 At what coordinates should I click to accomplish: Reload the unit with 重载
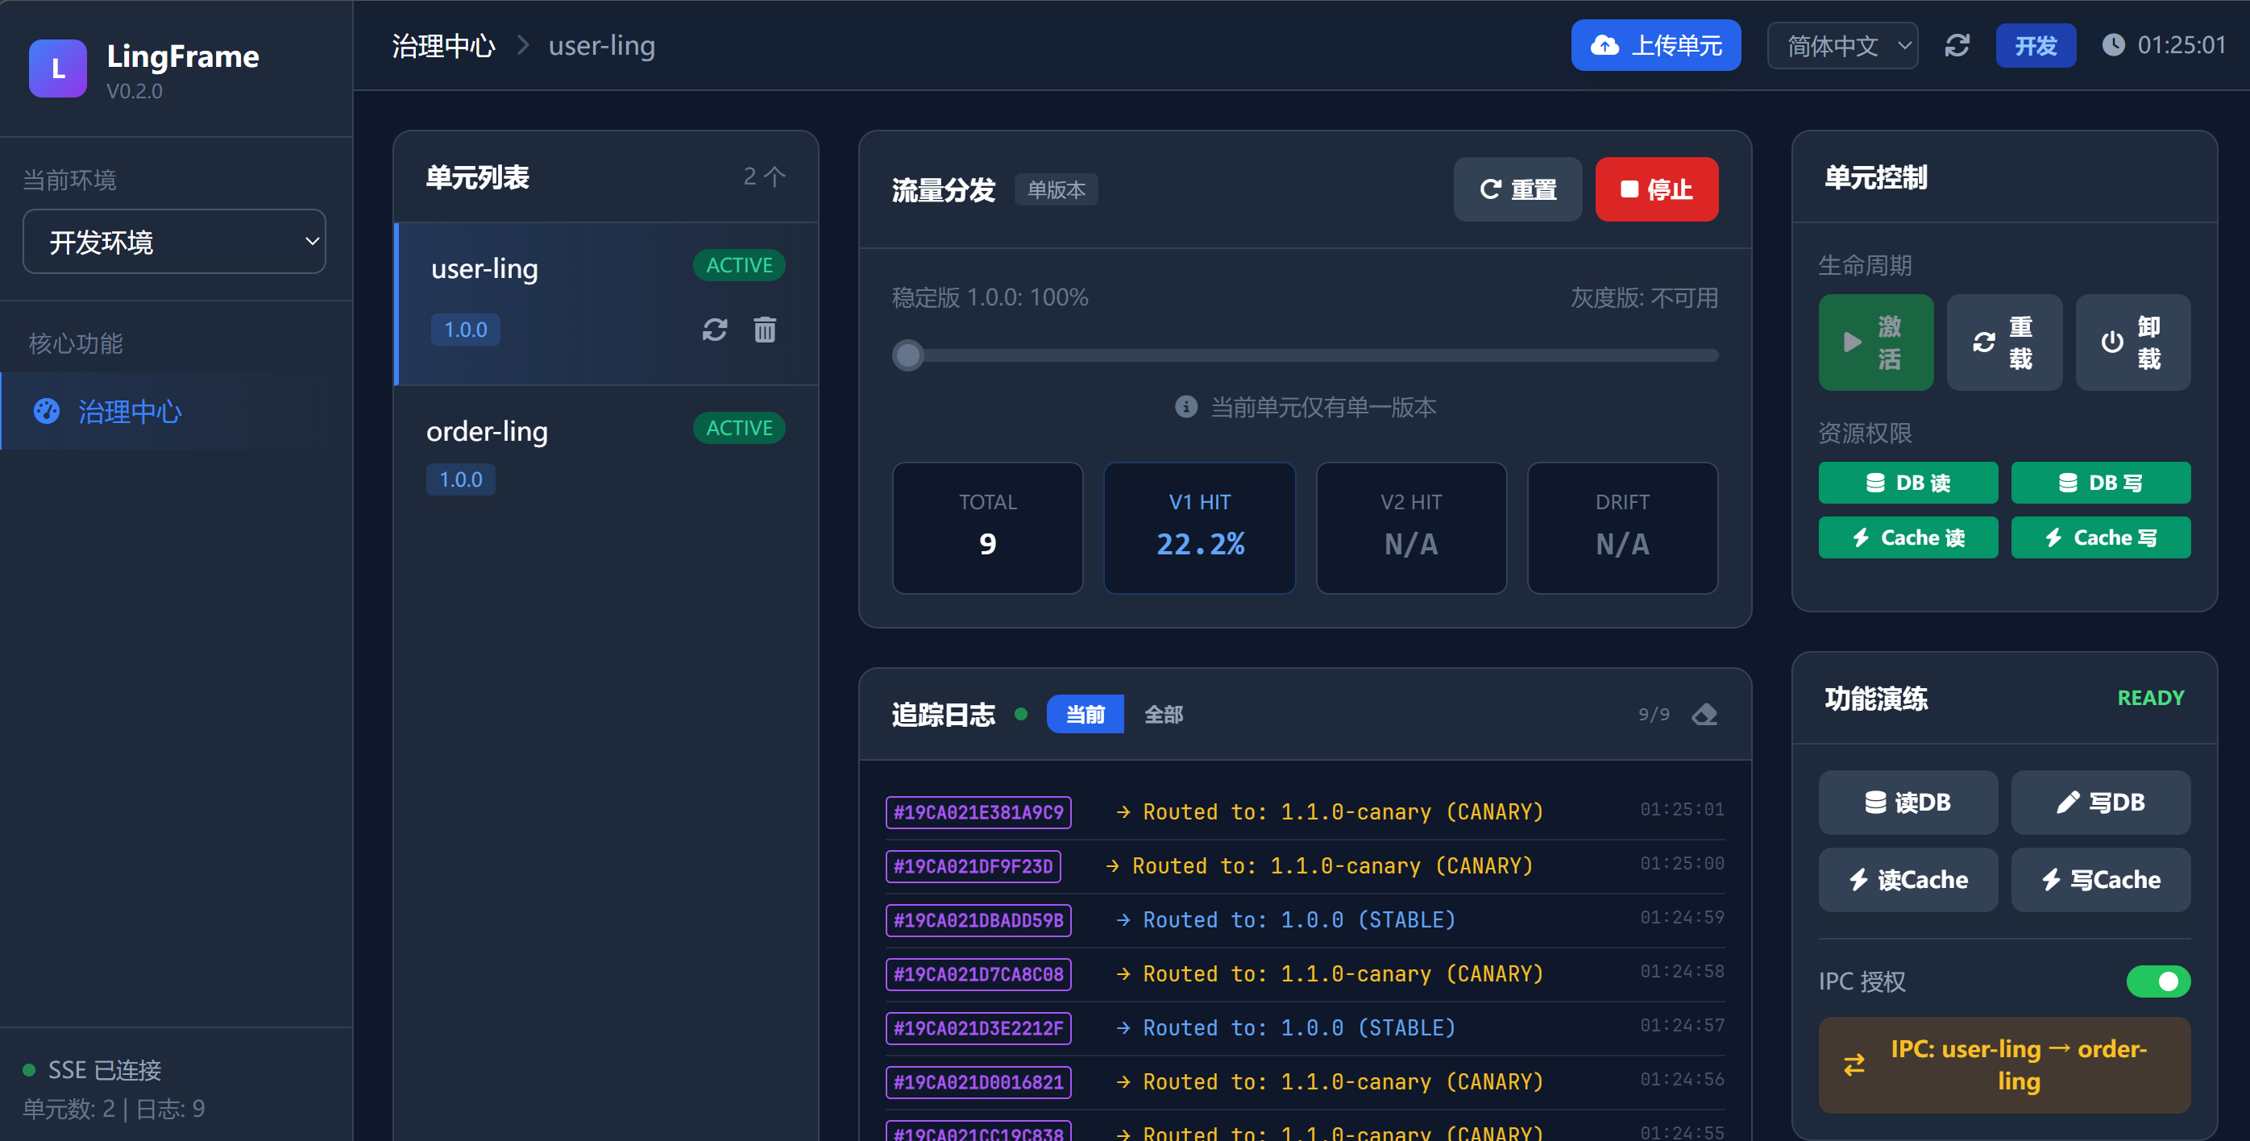pyautogui.click(x=2003, y=342)
